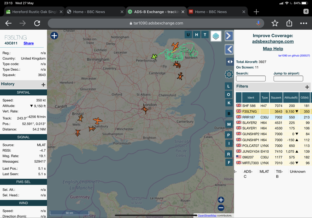Image resolution: width=312 pixels, height=218 pixels.
Task: Click the browser back arrow
Action: click(x=8, y=23)
